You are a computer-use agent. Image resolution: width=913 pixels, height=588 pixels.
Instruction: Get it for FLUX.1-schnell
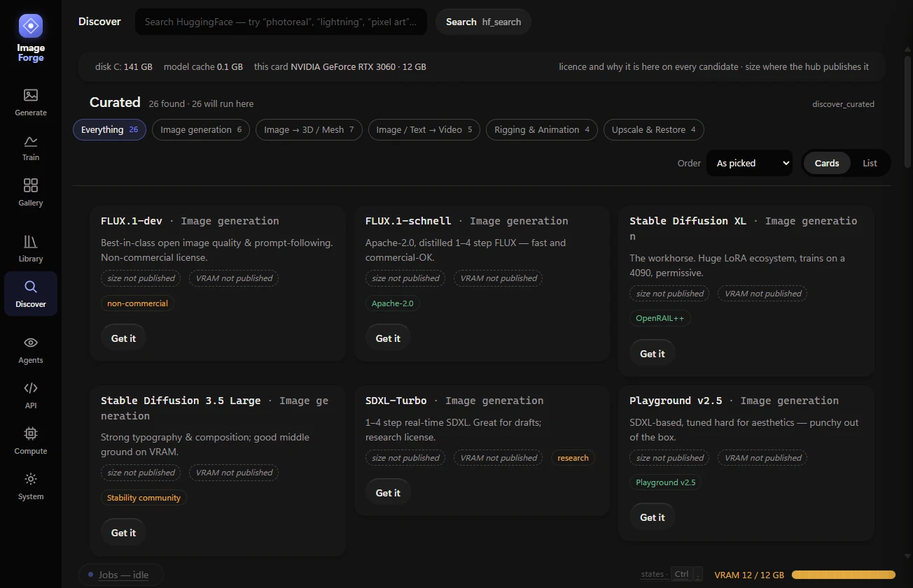(x=388, y=338)
